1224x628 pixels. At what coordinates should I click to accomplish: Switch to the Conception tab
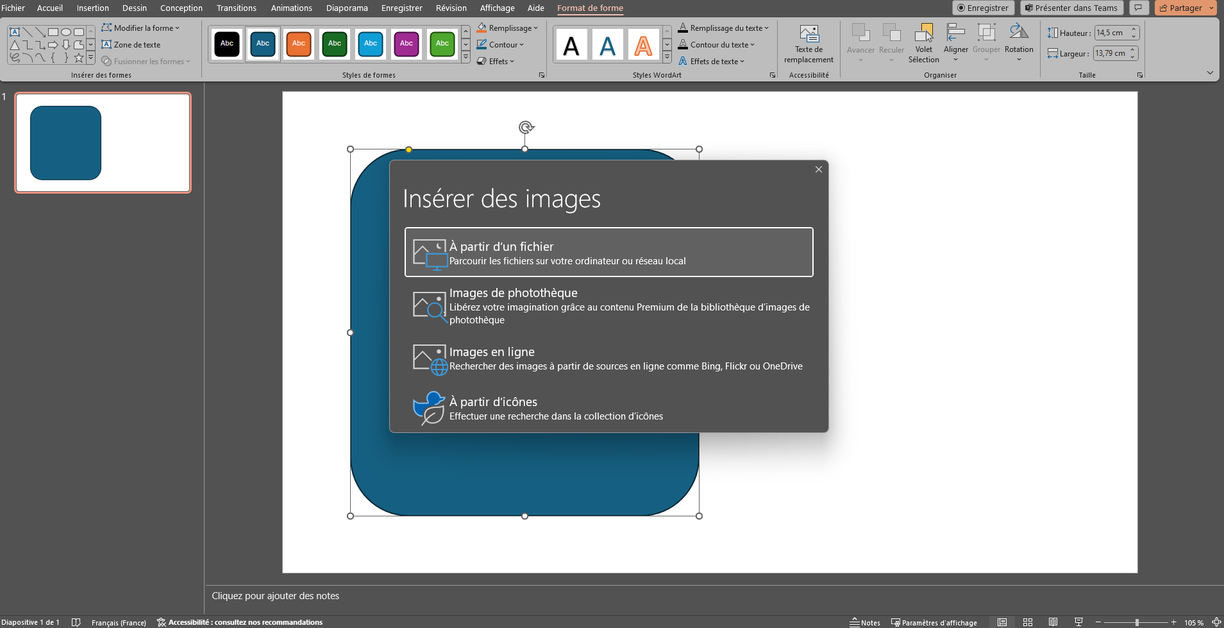point(181,8)
